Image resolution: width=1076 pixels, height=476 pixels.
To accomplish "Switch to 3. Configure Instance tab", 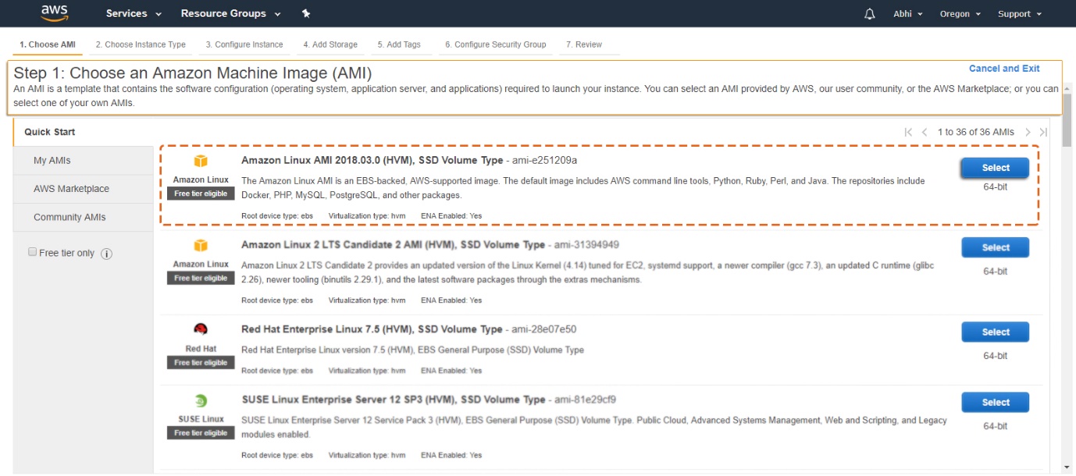I will (244, 44).
